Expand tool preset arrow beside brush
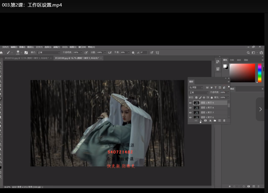 coord(12,53)
